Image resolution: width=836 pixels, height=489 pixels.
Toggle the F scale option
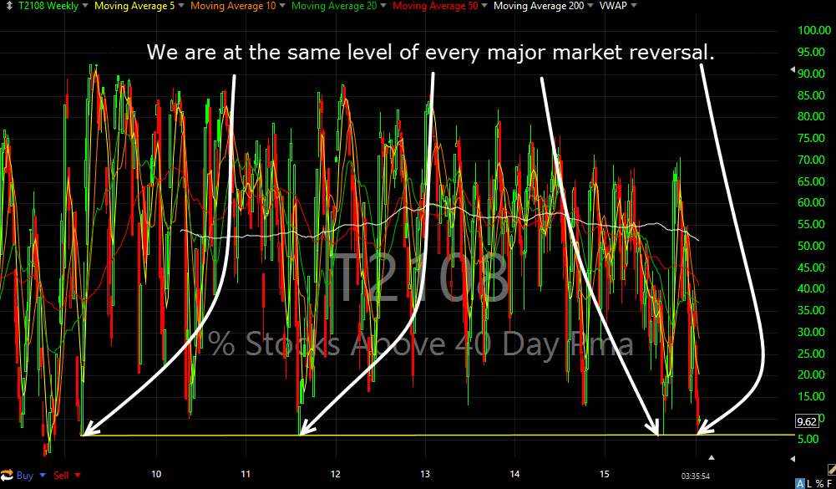[829, 484]
